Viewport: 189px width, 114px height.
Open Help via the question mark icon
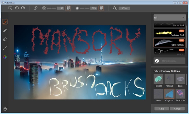pos(5,109)
